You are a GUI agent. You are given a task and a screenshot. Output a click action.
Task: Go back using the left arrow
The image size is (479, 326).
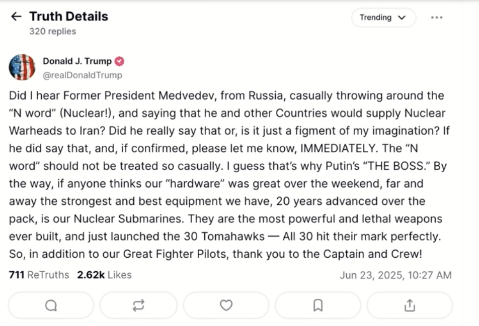16,17
